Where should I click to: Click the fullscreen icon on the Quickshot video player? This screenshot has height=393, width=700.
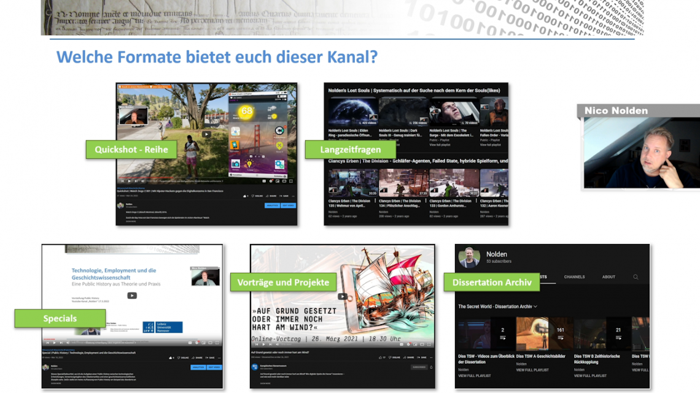click(291, 181)
